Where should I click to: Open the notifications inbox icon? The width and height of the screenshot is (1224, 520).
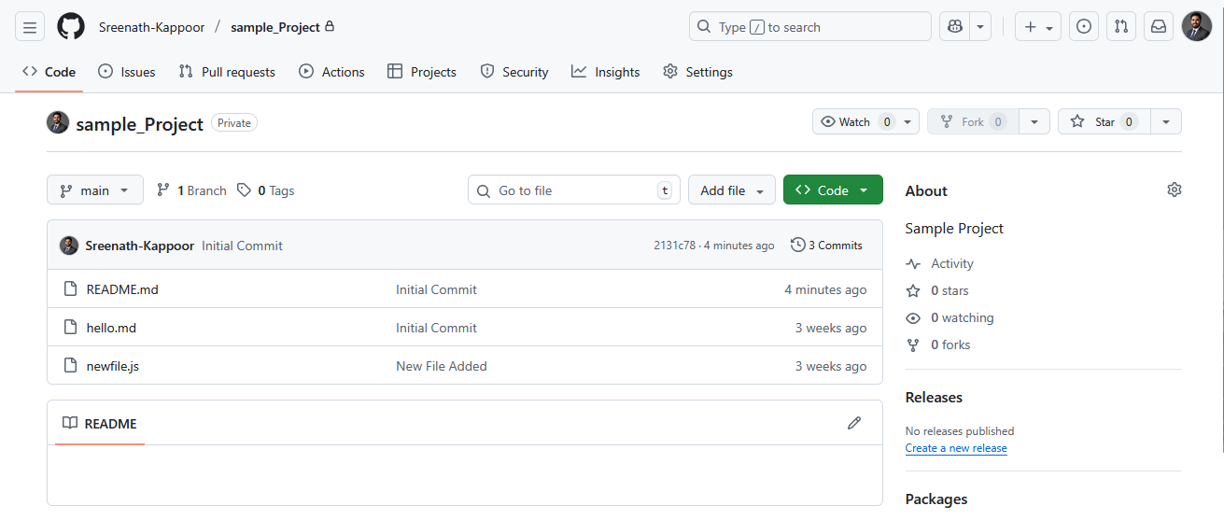(x=1159, y=27)
